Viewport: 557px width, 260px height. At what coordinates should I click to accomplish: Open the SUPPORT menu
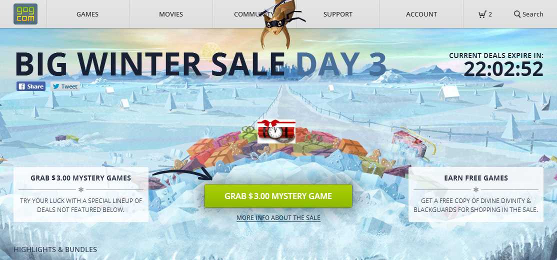pyautogui.click(x=338, y=14)
